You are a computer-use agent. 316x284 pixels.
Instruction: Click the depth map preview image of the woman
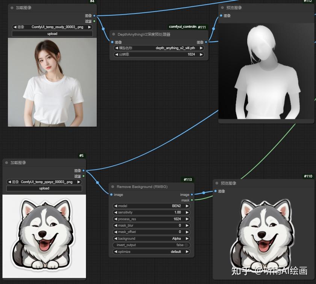point(266,71)
